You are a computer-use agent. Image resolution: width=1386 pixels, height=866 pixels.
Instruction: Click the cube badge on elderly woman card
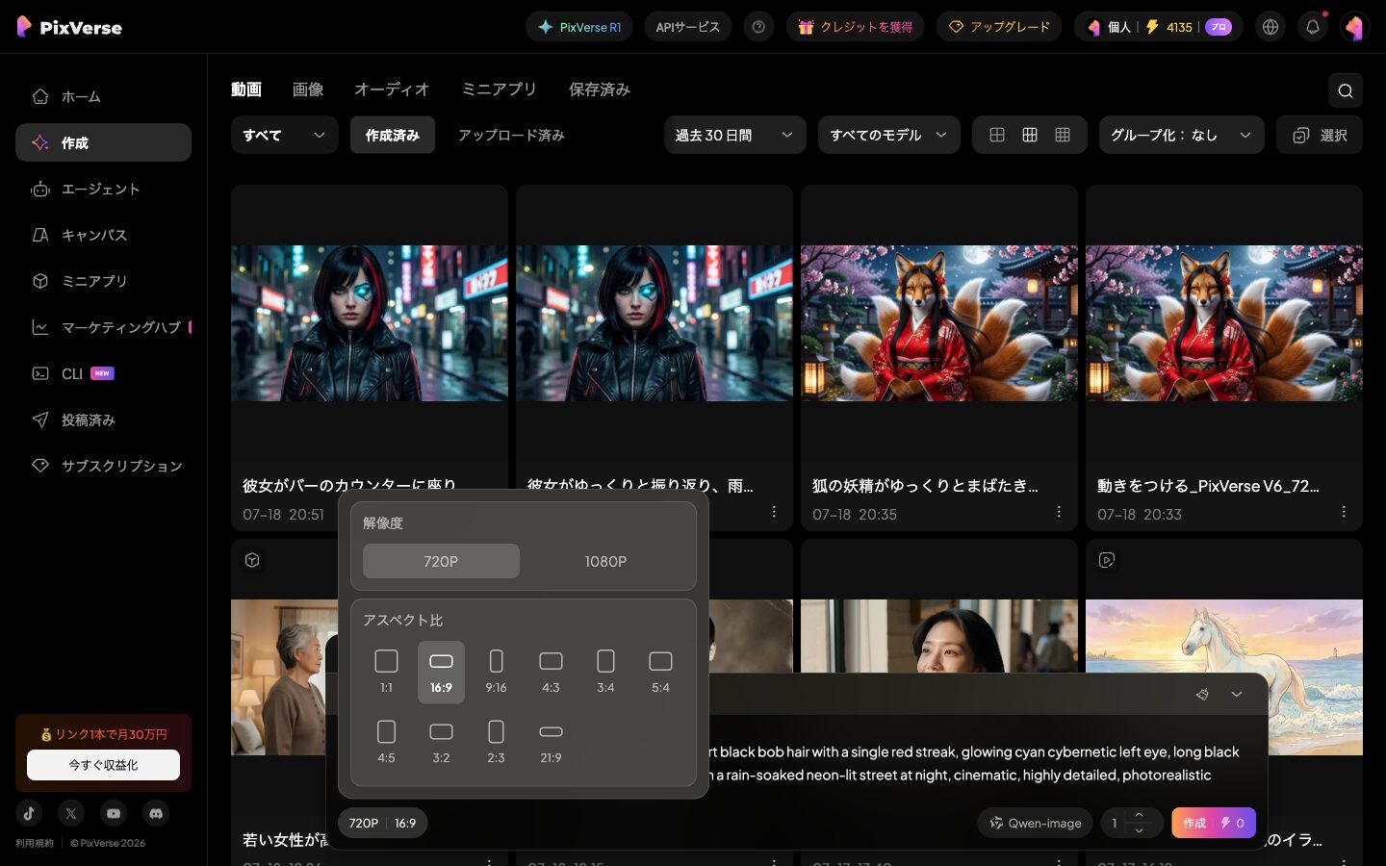(252, 560)
